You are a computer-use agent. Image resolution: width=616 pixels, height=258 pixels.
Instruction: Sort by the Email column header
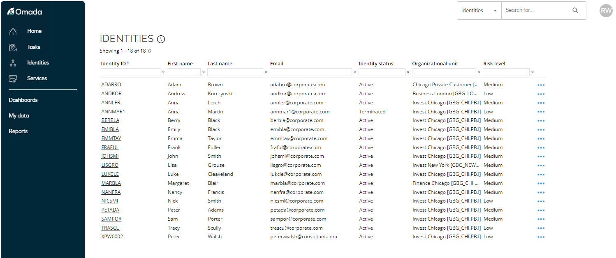coord(277,64)
